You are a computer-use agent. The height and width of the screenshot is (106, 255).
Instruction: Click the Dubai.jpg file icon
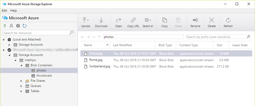pos(86,53)
